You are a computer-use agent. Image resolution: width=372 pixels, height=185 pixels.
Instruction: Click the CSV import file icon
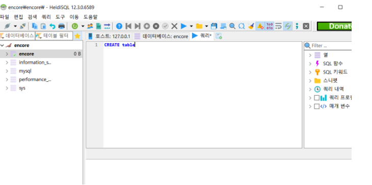(x=98, y=26)
